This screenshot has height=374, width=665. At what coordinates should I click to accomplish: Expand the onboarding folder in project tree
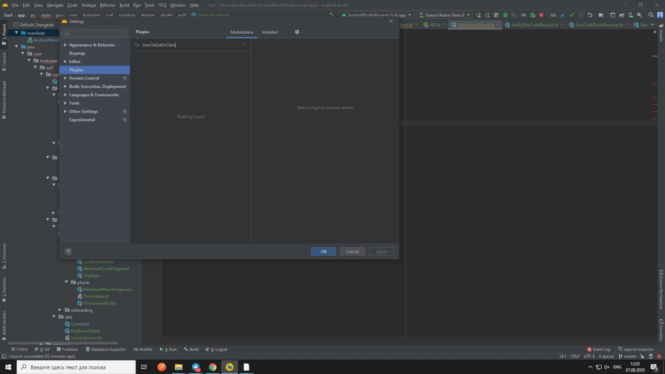[x=60, y=310]
